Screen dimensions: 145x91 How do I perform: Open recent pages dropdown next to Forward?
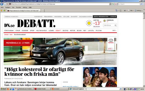[7, 4]
